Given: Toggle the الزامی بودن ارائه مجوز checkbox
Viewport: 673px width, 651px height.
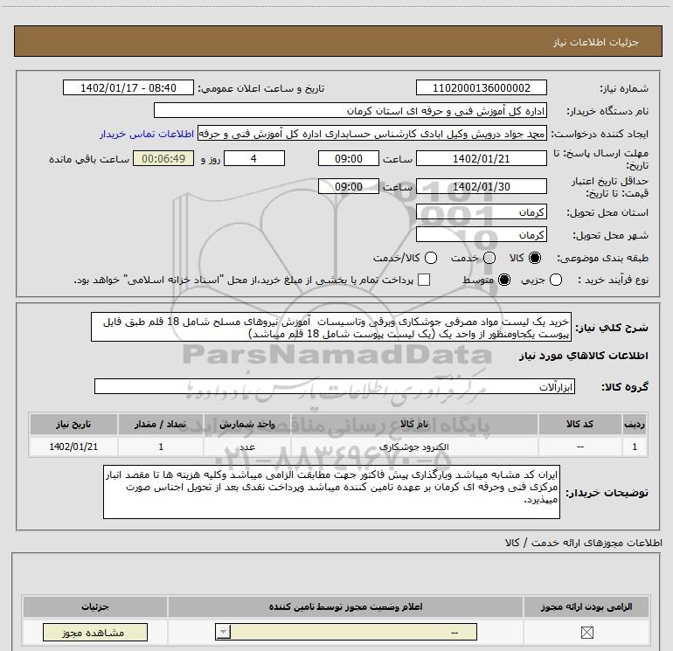Looking at the screenshot, I should coord(586,632).
